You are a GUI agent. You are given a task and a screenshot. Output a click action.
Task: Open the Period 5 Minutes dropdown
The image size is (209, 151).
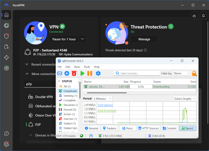point(102,99)
